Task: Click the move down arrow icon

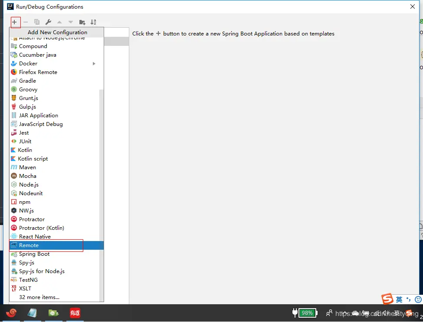Action: point(71,22)
